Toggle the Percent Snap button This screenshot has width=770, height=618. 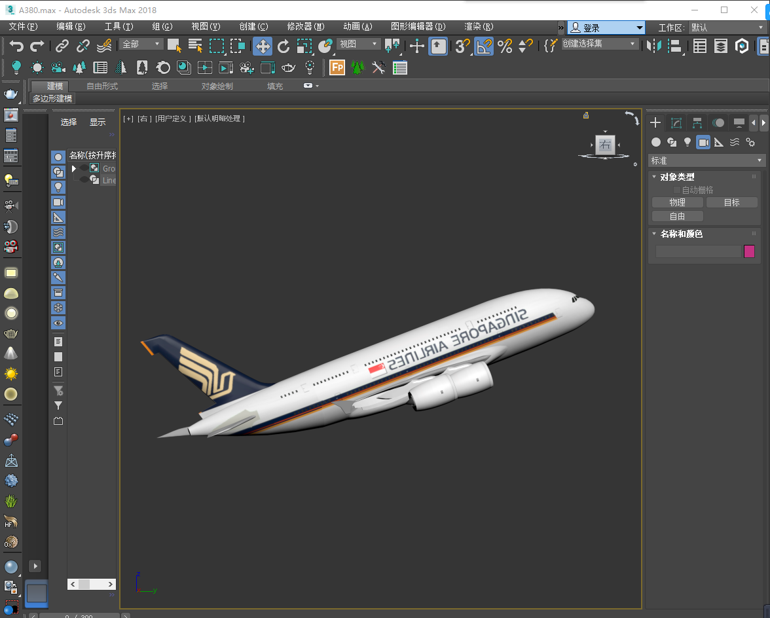[x=505, y=46]
